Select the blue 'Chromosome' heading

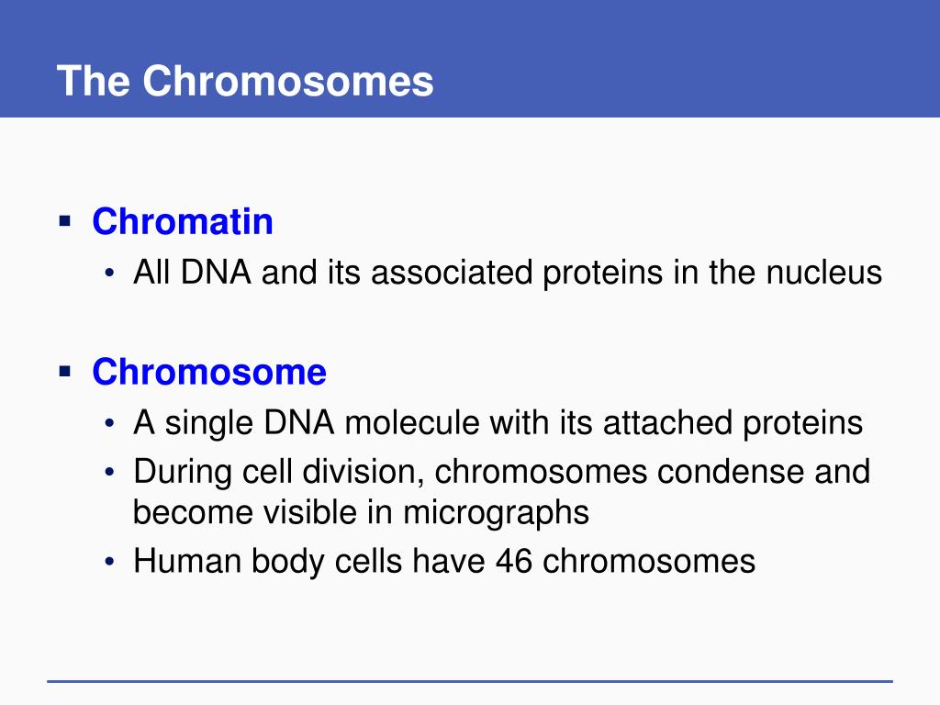click(x=209, y=372)
